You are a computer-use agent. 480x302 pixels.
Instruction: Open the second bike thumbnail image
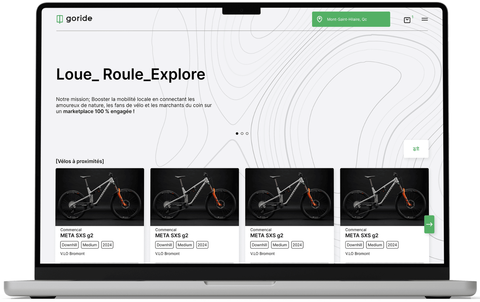point(194,197)
